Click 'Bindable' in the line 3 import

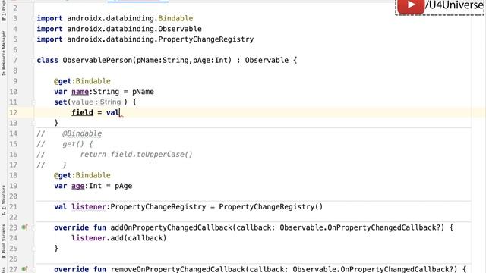pyautogui.click(x=175, y=18)
